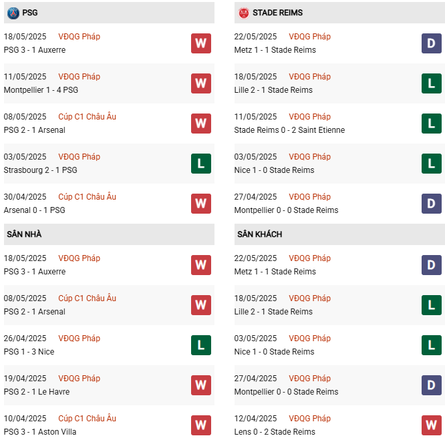Open VĐQG Pháp link dated 11/05/2025 for Montpellier - PSG
Viewport: 445px width, 440px height.
tap(79, 77)
